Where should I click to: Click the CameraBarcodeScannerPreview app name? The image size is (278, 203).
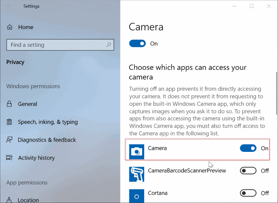point(187,170)
